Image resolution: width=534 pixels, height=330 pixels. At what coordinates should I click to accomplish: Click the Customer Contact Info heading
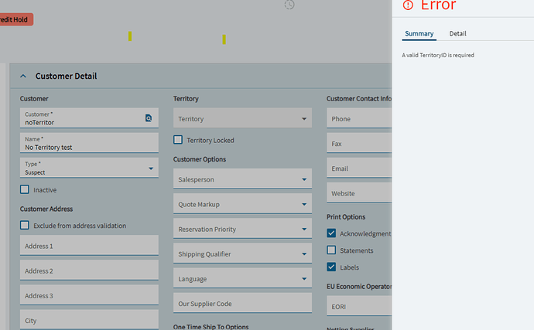click(x=359, y=99)
